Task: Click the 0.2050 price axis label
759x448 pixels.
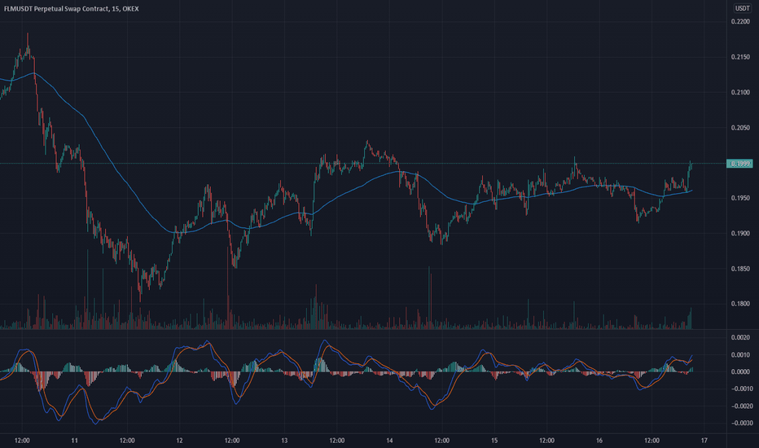Action: click(740, 128)
